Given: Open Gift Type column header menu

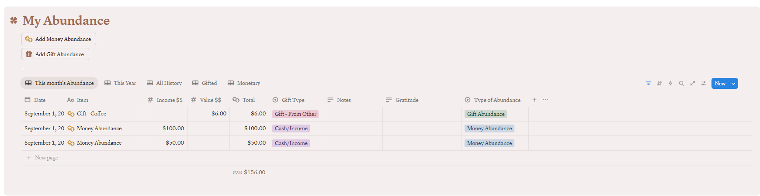Looking at the screenshot, I should pyautogui.click(x=293, y=100).
